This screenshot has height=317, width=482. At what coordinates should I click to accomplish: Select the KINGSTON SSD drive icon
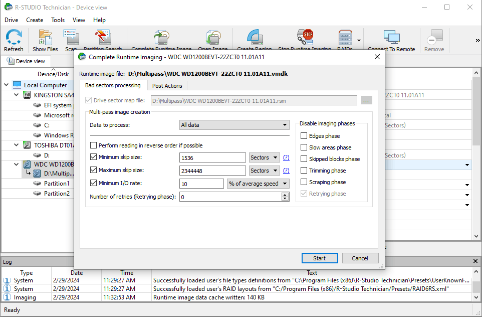tap(27, 95)
